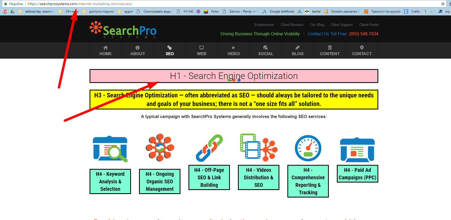This screenshot has width=451, height=220.
Task: Open the аудит bookmark folder
Action: point(125,12)
